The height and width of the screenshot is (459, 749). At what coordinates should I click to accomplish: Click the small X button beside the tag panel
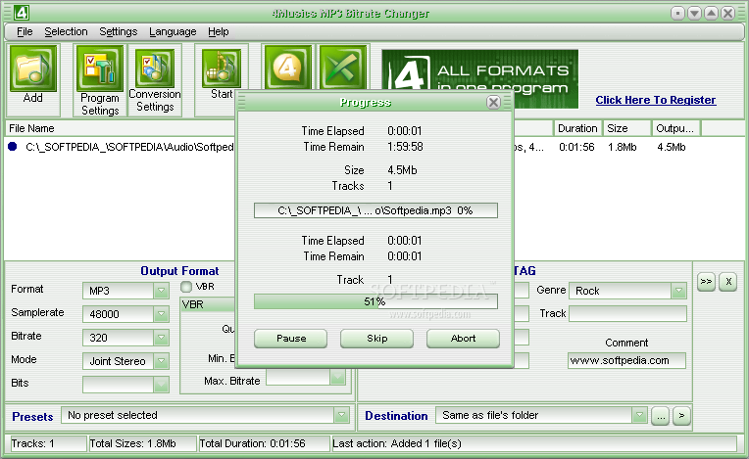pyautogui.click(x=728, y=281)
